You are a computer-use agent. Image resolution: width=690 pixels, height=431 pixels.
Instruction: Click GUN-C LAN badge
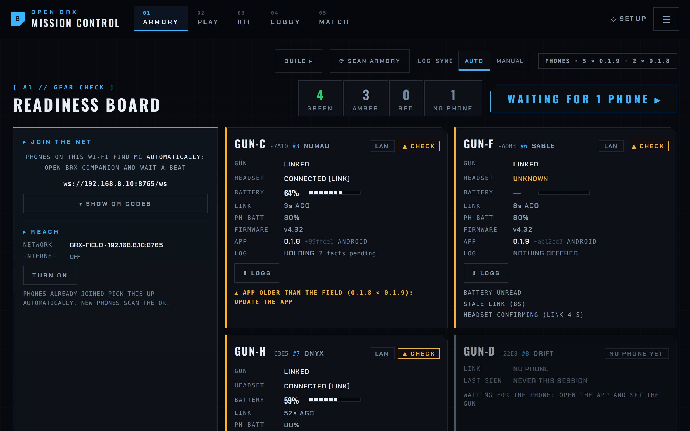pyautogui.click(x=382, y=146)
